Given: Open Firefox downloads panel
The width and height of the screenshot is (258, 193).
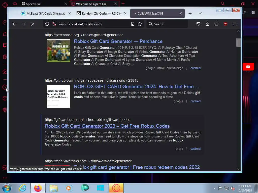Looking at the screenshot, I should [x=207, y=24].
